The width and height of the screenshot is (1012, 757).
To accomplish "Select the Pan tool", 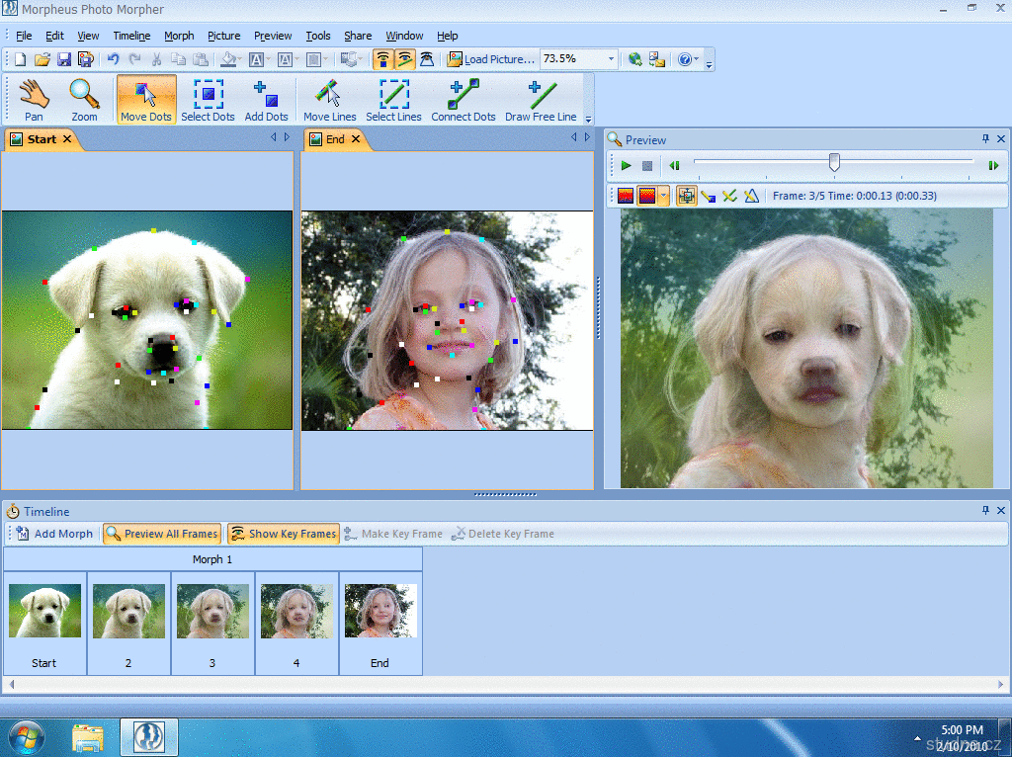I will (x=34, y=100).
